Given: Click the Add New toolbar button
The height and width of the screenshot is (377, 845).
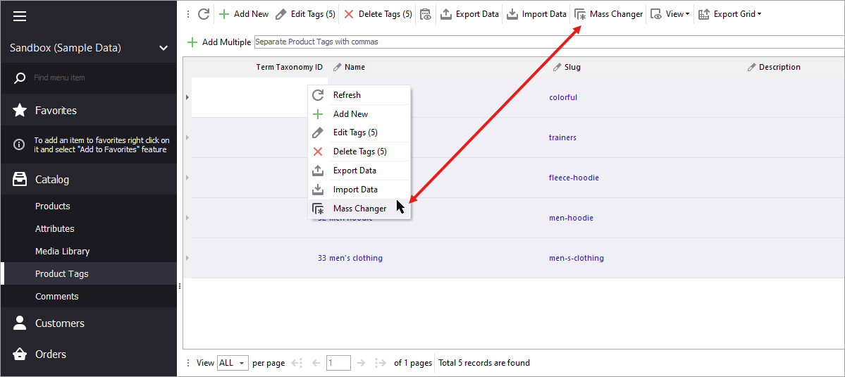Looking at the screenshot, I should (243, 14).
